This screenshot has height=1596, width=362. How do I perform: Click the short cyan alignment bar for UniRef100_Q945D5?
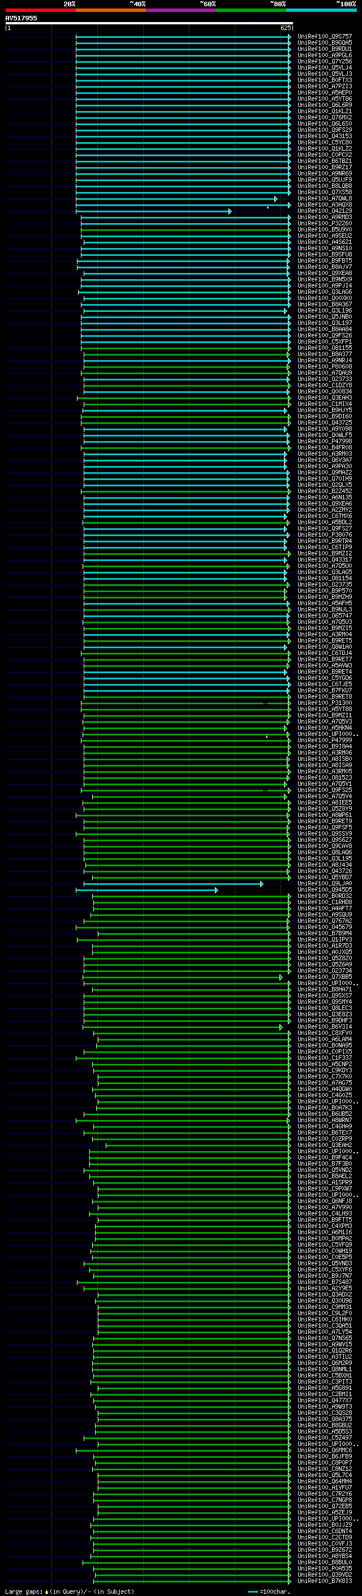pyautogui.click(x=146, y=889)
